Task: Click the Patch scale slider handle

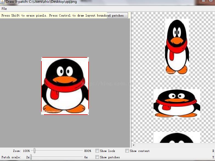Action: click(31, 157)
